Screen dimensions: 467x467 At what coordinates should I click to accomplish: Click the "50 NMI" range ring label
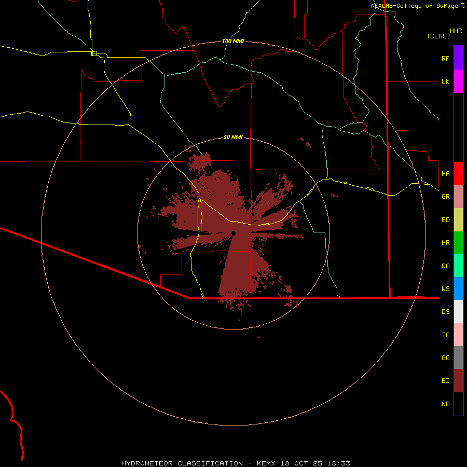233,137
